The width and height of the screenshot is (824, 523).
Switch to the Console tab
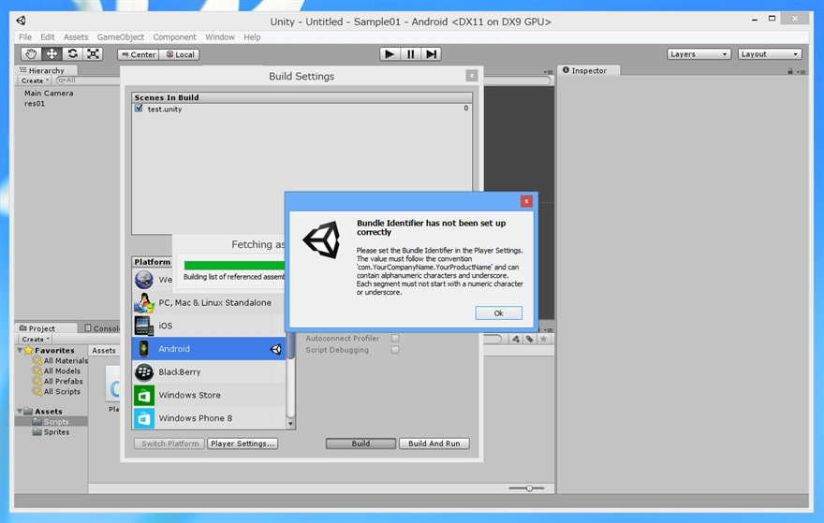(102, 328)
